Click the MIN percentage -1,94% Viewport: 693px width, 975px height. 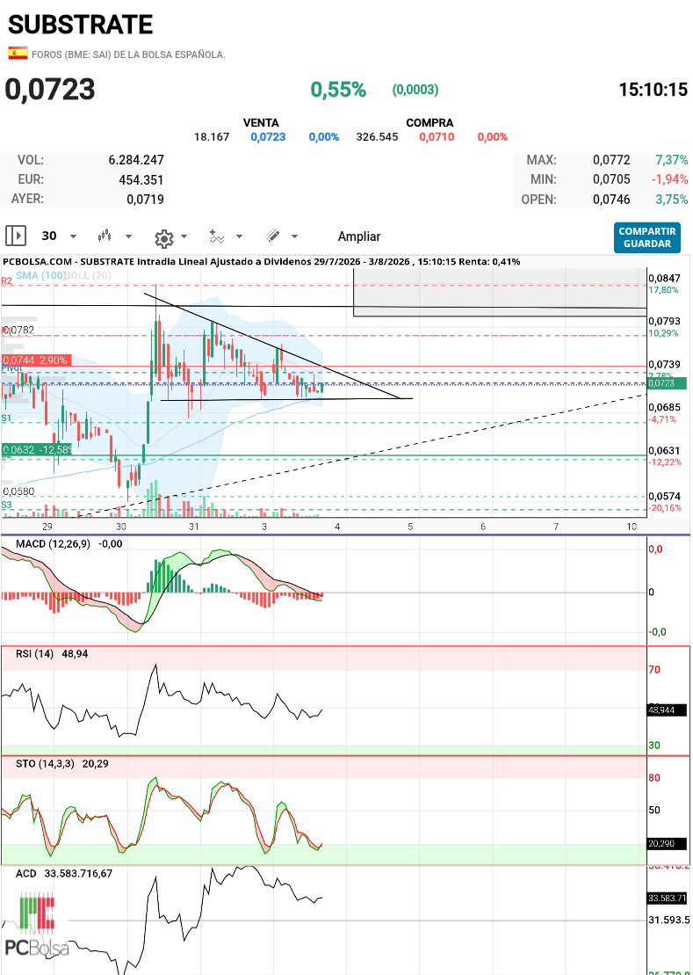tap(668, 179)
